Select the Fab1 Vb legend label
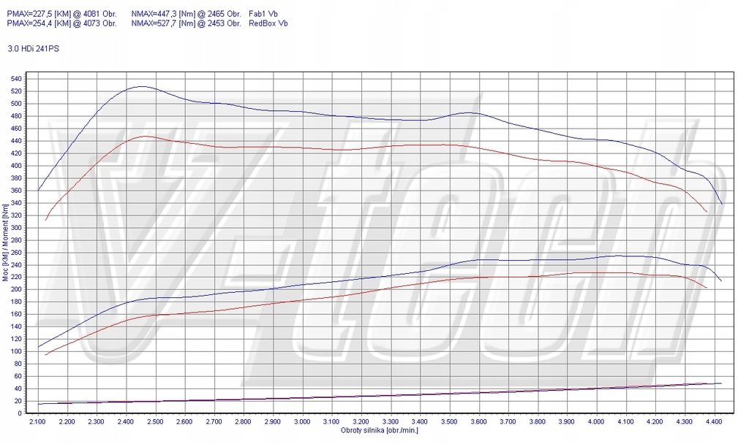The height and width of the screenshot is (444, 749). (x=263, y=13)
